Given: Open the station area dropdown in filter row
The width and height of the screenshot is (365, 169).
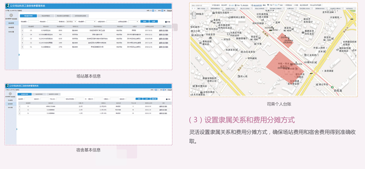Looking at the screenshot, I should pos(91,22).
